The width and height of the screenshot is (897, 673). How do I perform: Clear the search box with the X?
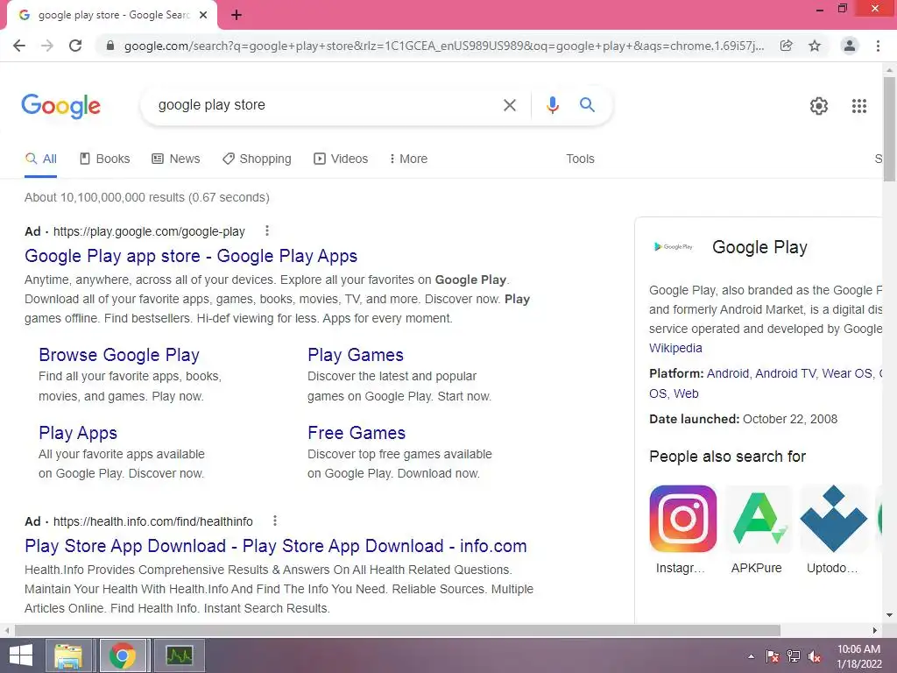pos(509,105)
